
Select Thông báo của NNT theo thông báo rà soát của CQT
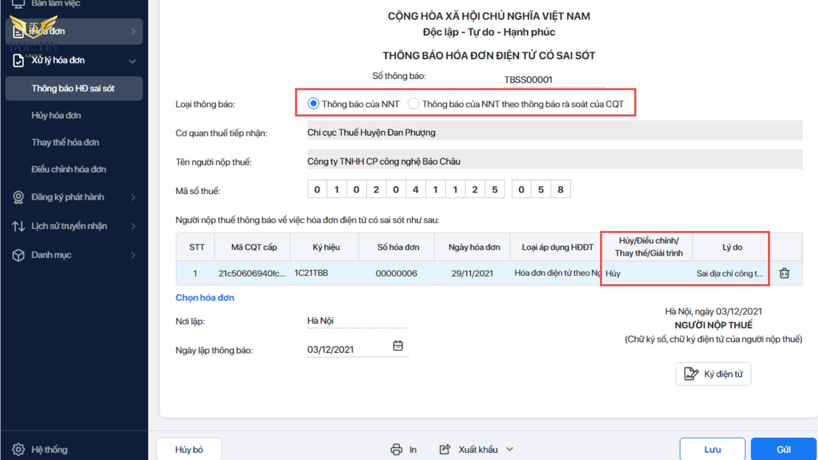(413, 103)
